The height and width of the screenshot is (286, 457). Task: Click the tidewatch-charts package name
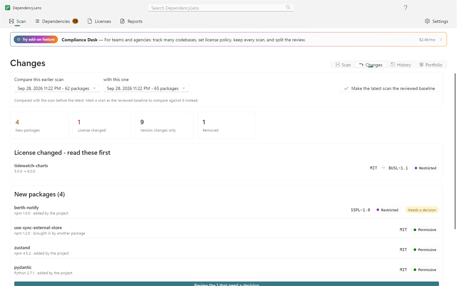pos(31,166)
